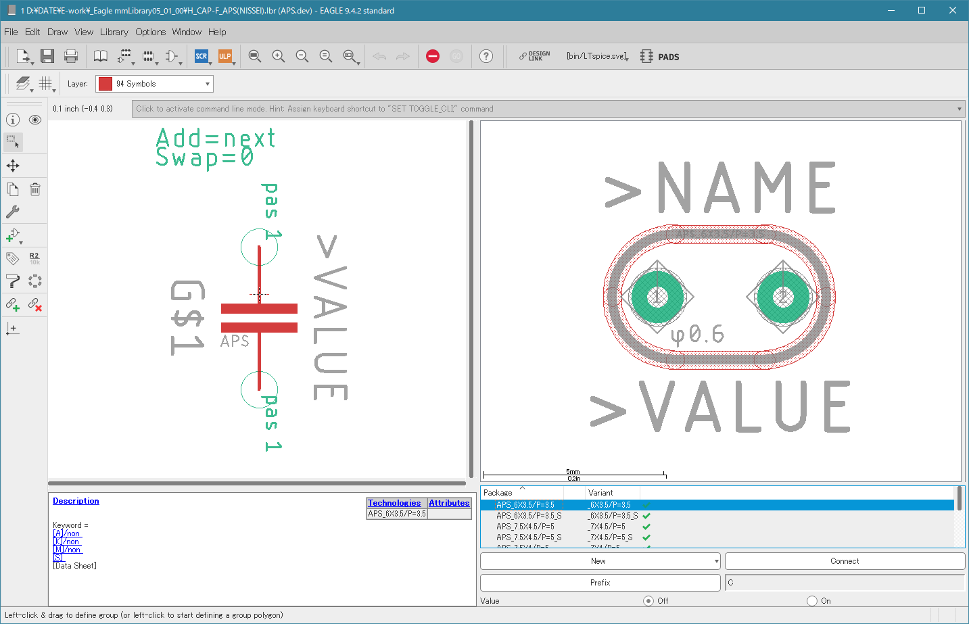Open the Technologies link
The width and height of the screenshot is (969, 624).
[394, 503]
